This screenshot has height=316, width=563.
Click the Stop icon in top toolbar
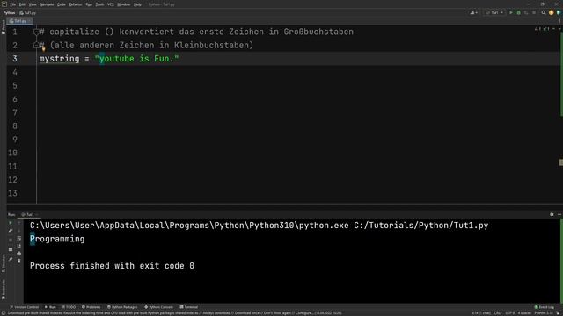[534, 12]
